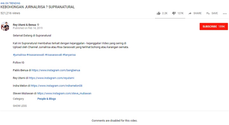Click the SAVE label
This screenshot has height=125, width=229.
tap(215, 13)
